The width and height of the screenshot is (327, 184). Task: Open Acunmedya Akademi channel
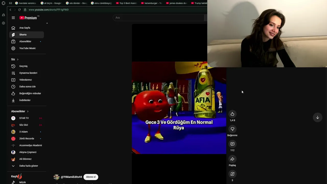pyautogui.click(x=27, y=145)
